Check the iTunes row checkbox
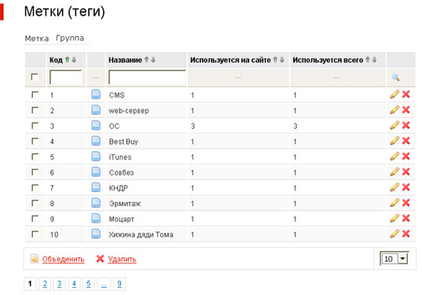The height and width of the screenshot is (295, 422). pos(35,157)
